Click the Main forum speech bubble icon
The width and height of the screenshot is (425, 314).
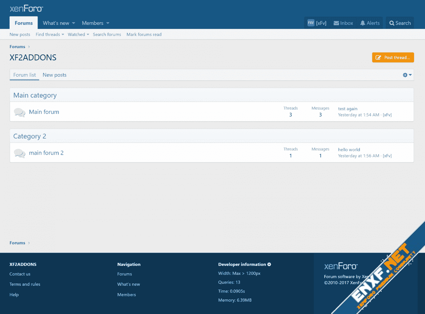tap(20, 112)
